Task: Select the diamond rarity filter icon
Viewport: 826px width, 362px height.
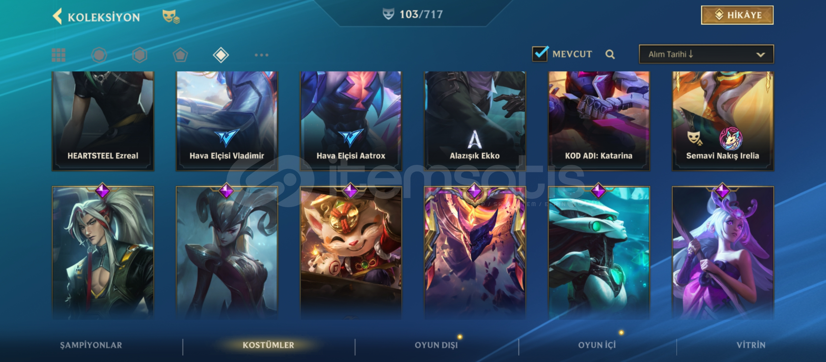Action: pyautogui.click(x=221, y=55)
